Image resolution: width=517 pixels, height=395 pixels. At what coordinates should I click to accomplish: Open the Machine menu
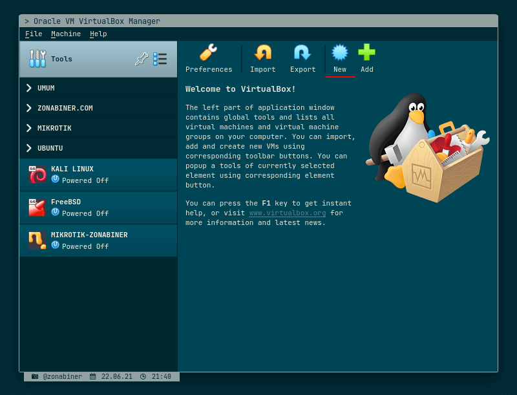(65, 34)
